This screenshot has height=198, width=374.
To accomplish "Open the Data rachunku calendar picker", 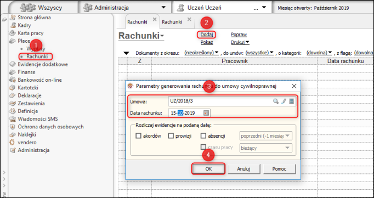I will [x=206, y=113].
